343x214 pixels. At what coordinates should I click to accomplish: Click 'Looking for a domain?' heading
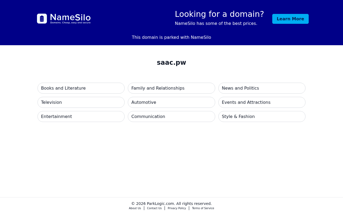219,14
